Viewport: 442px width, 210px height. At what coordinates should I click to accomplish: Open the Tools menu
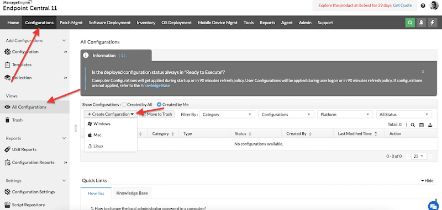pos(249,23)
